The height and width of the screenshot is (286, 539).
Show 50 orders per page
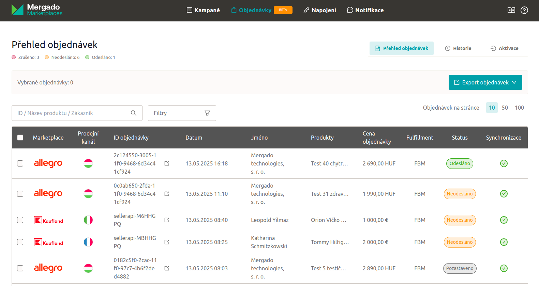(x=505, y=108)
